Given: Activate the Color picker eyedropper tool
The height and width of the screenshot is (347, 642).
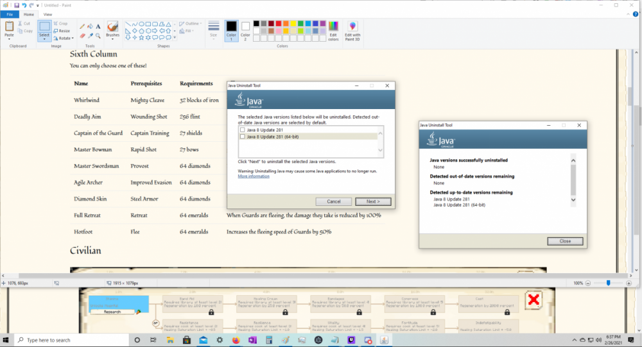Looking at the screenshot, I should click(x=91, y=36).
